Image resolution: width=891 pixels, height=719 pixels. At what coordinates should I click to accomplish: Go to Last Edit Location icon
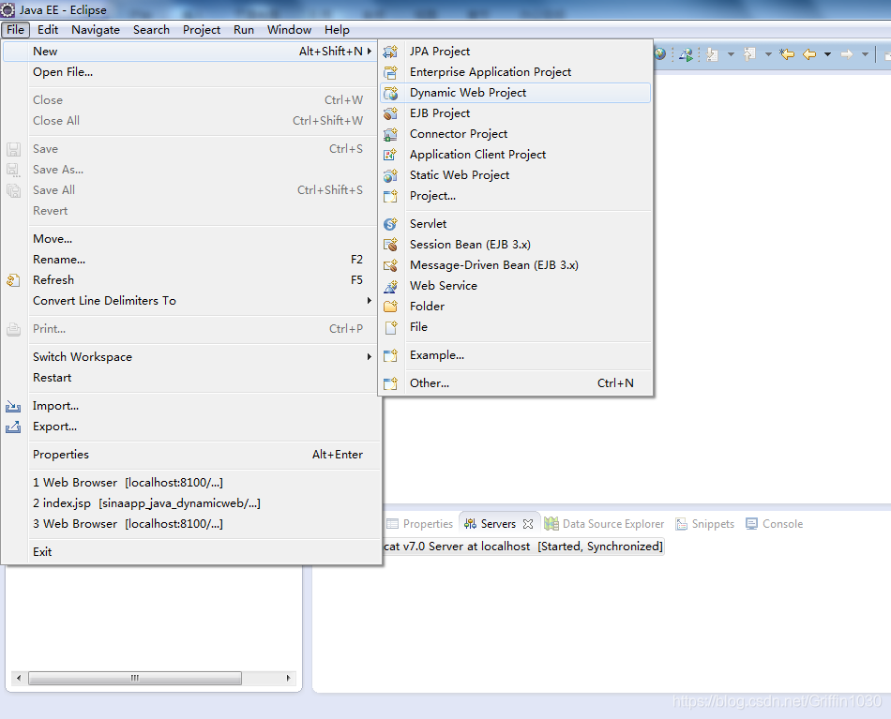point(787,54)
